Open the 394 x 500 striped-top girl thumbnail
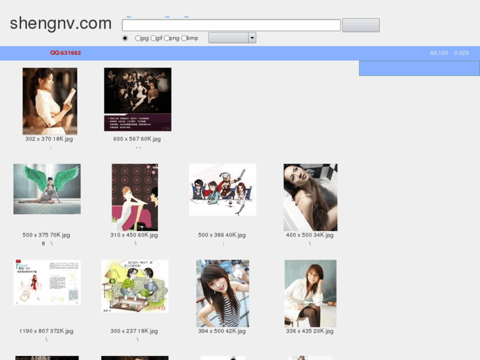The image size is (480, 360). pyautogui.click(x=223, y=293)
